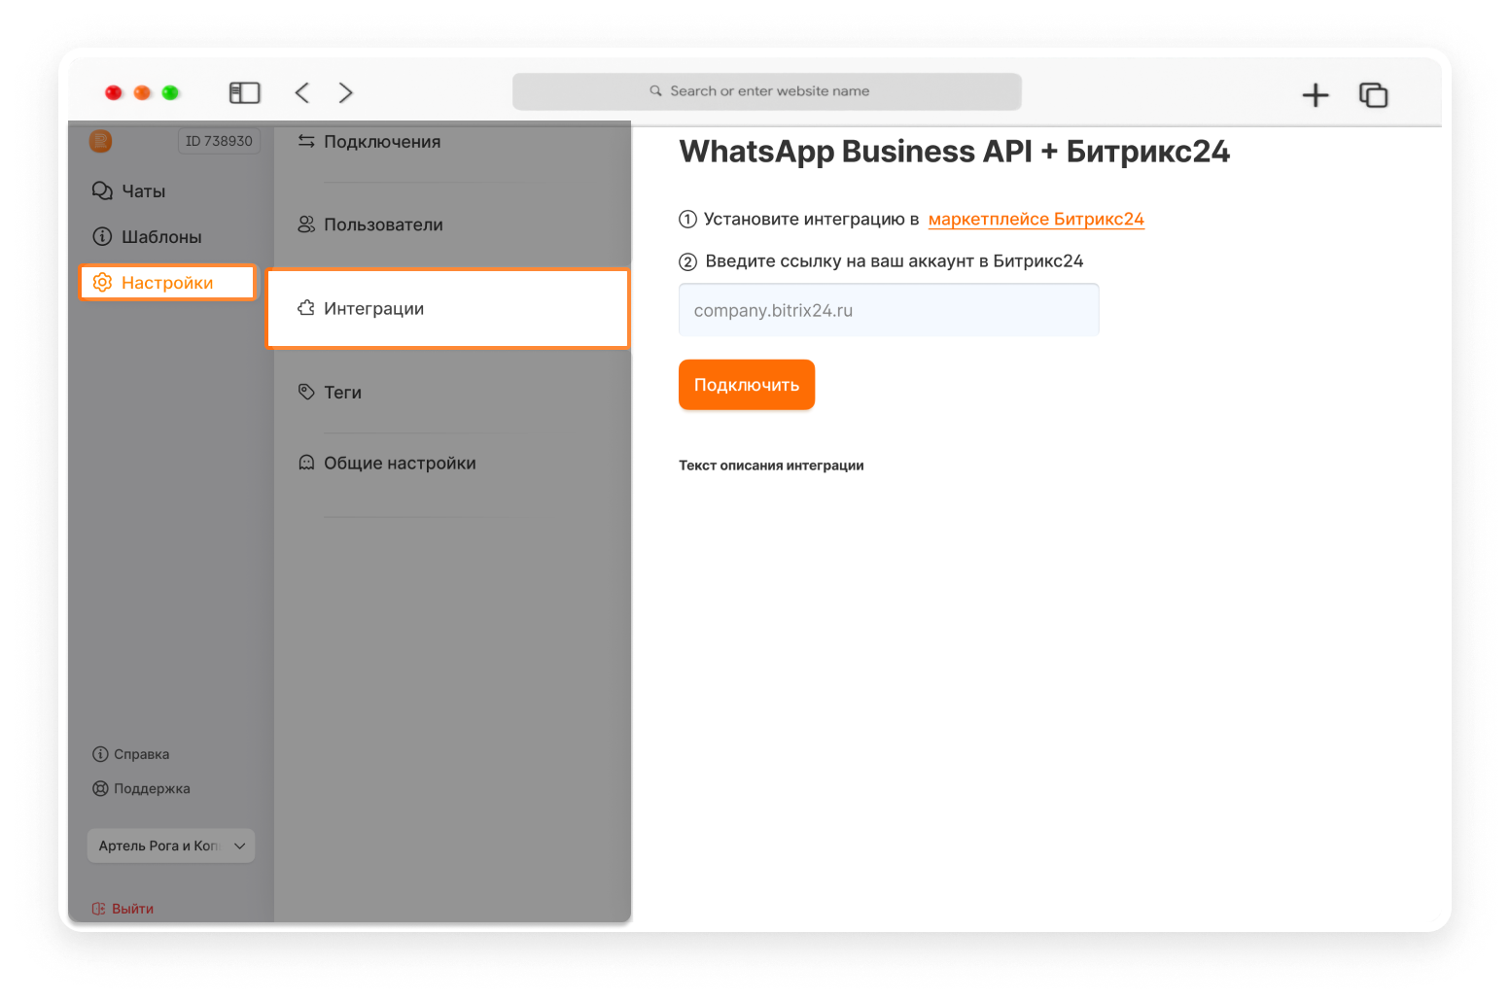The height and width of the screenshot is (1001, 1510).
Task: Click the Справка info icon
Action: point(100,754)
